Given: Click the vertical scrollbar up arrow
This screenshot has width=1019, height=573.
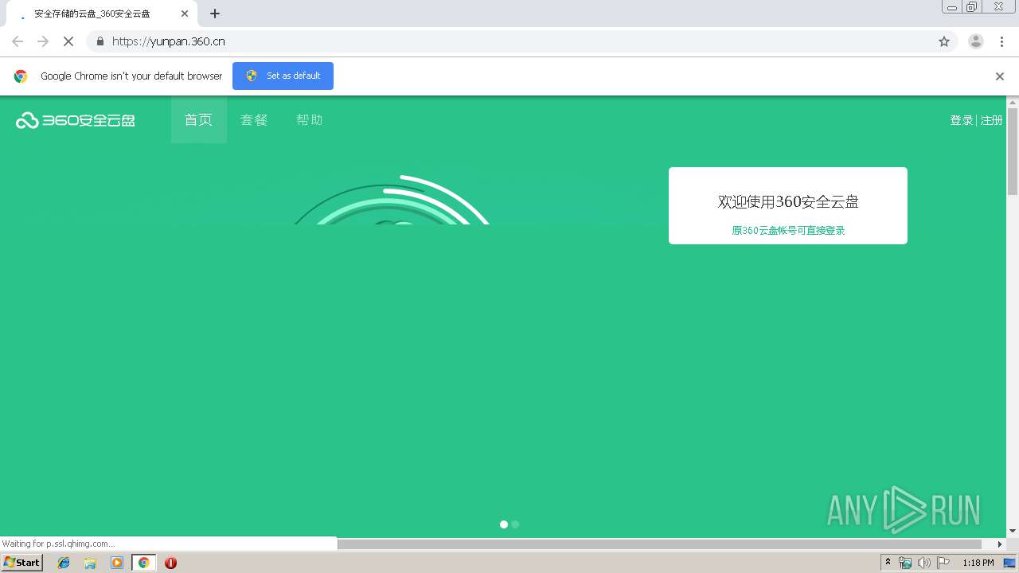Looking at the screenshot, I should (1013, 102).
